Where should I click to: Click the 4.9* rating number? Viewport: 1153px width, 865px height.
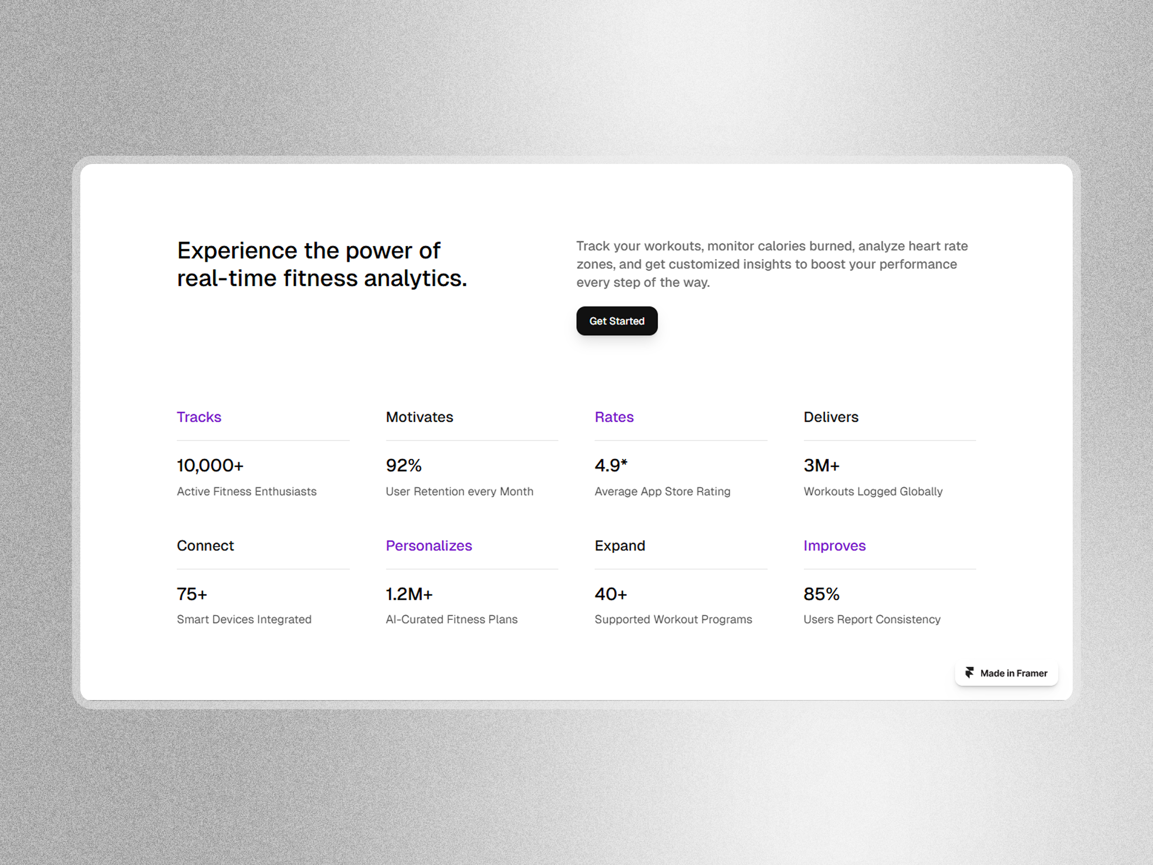[611, 465]
